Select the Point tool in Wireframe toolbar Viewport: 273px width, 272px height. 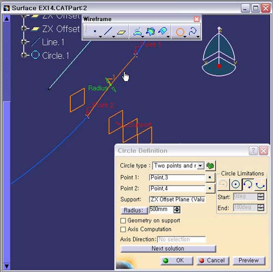(x=94, y=32)
